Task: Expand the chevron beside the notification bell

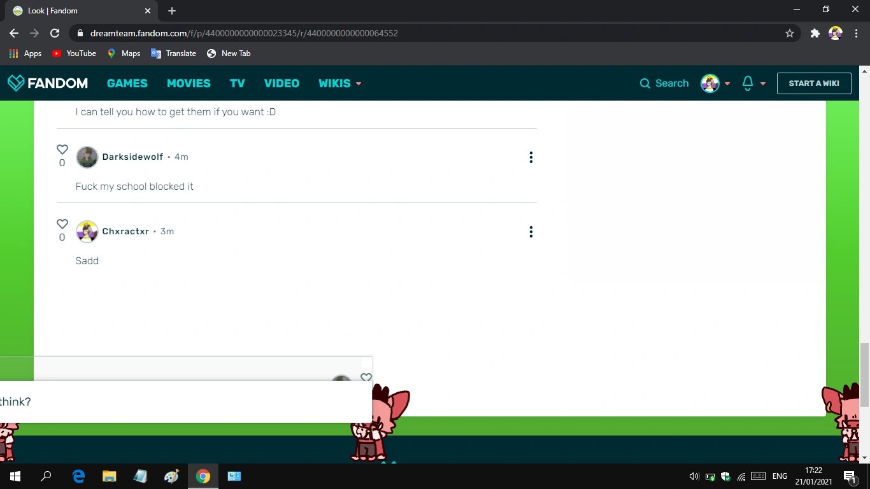Action: [x=762, y=83]
